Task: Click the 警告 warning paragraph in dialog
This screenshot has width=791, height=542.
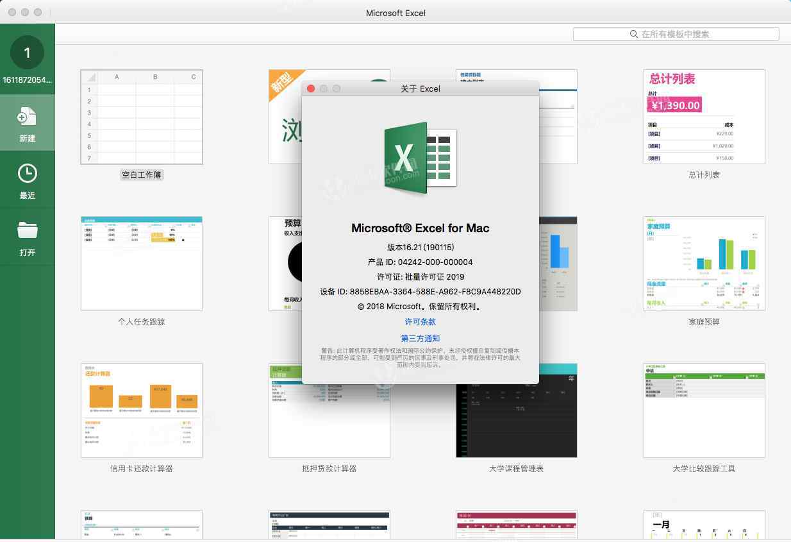Action: pyautogui.click(x=420, y=358)
